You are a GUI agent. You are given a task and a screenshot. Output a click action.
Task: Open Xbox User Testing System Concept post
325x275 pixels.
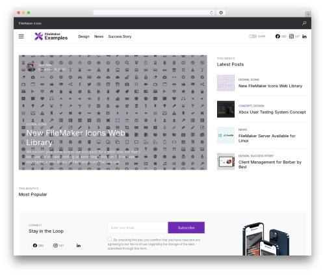(x=272, y=112)
